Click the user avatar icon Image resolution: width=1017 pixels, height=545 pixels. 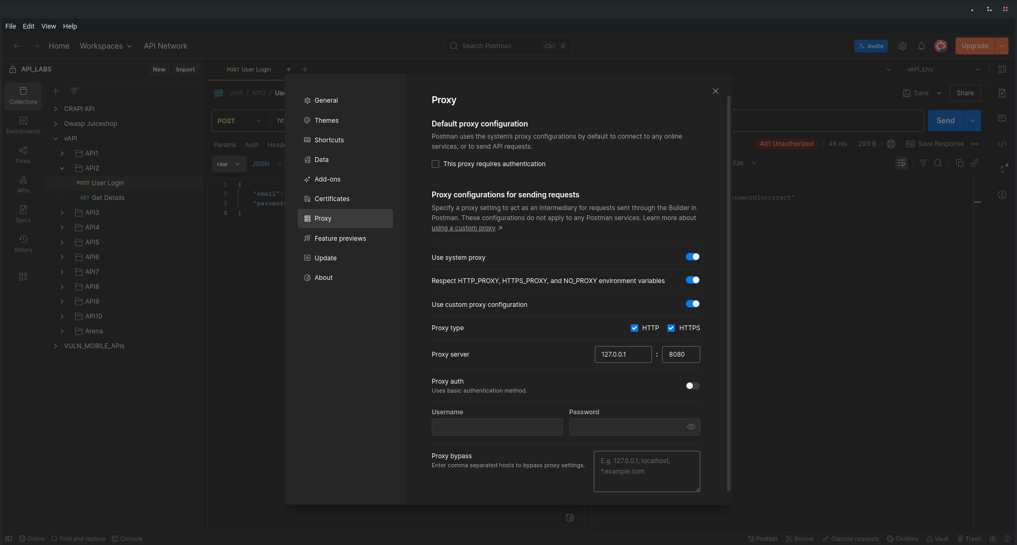coord(941,46)
